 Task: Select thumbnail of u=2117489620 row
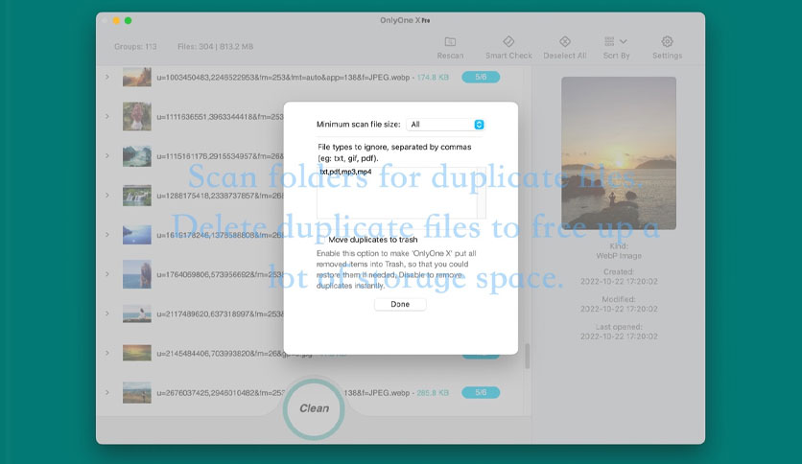[137, 313]
